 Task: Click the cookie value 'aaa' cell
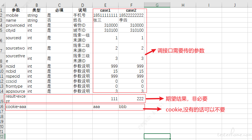pos(105,106)
